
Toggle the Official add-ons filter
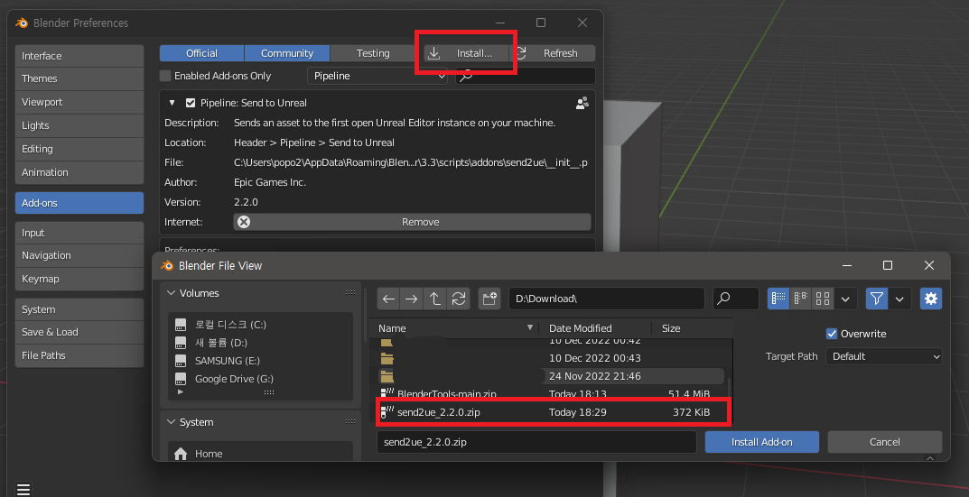201,53
